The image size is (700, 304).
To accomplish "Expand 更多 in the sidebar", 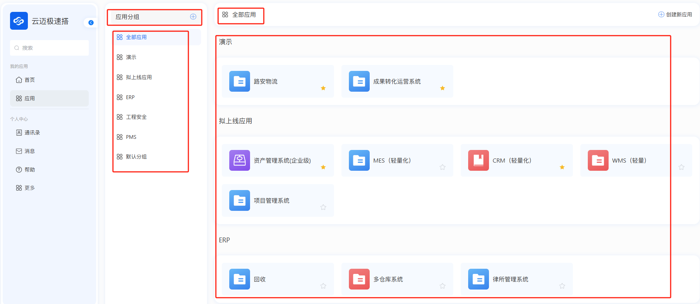I will coord(29,188).
